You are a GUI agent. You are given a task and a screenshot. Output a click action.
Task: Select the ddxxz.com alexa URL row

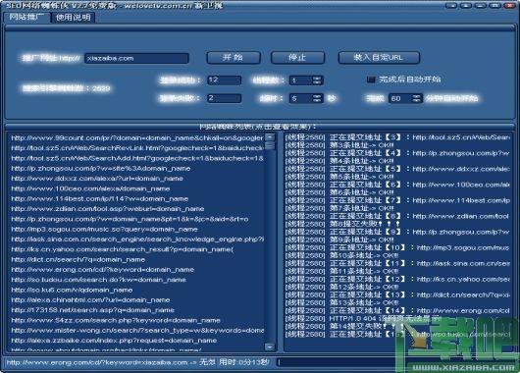(97, 179)
